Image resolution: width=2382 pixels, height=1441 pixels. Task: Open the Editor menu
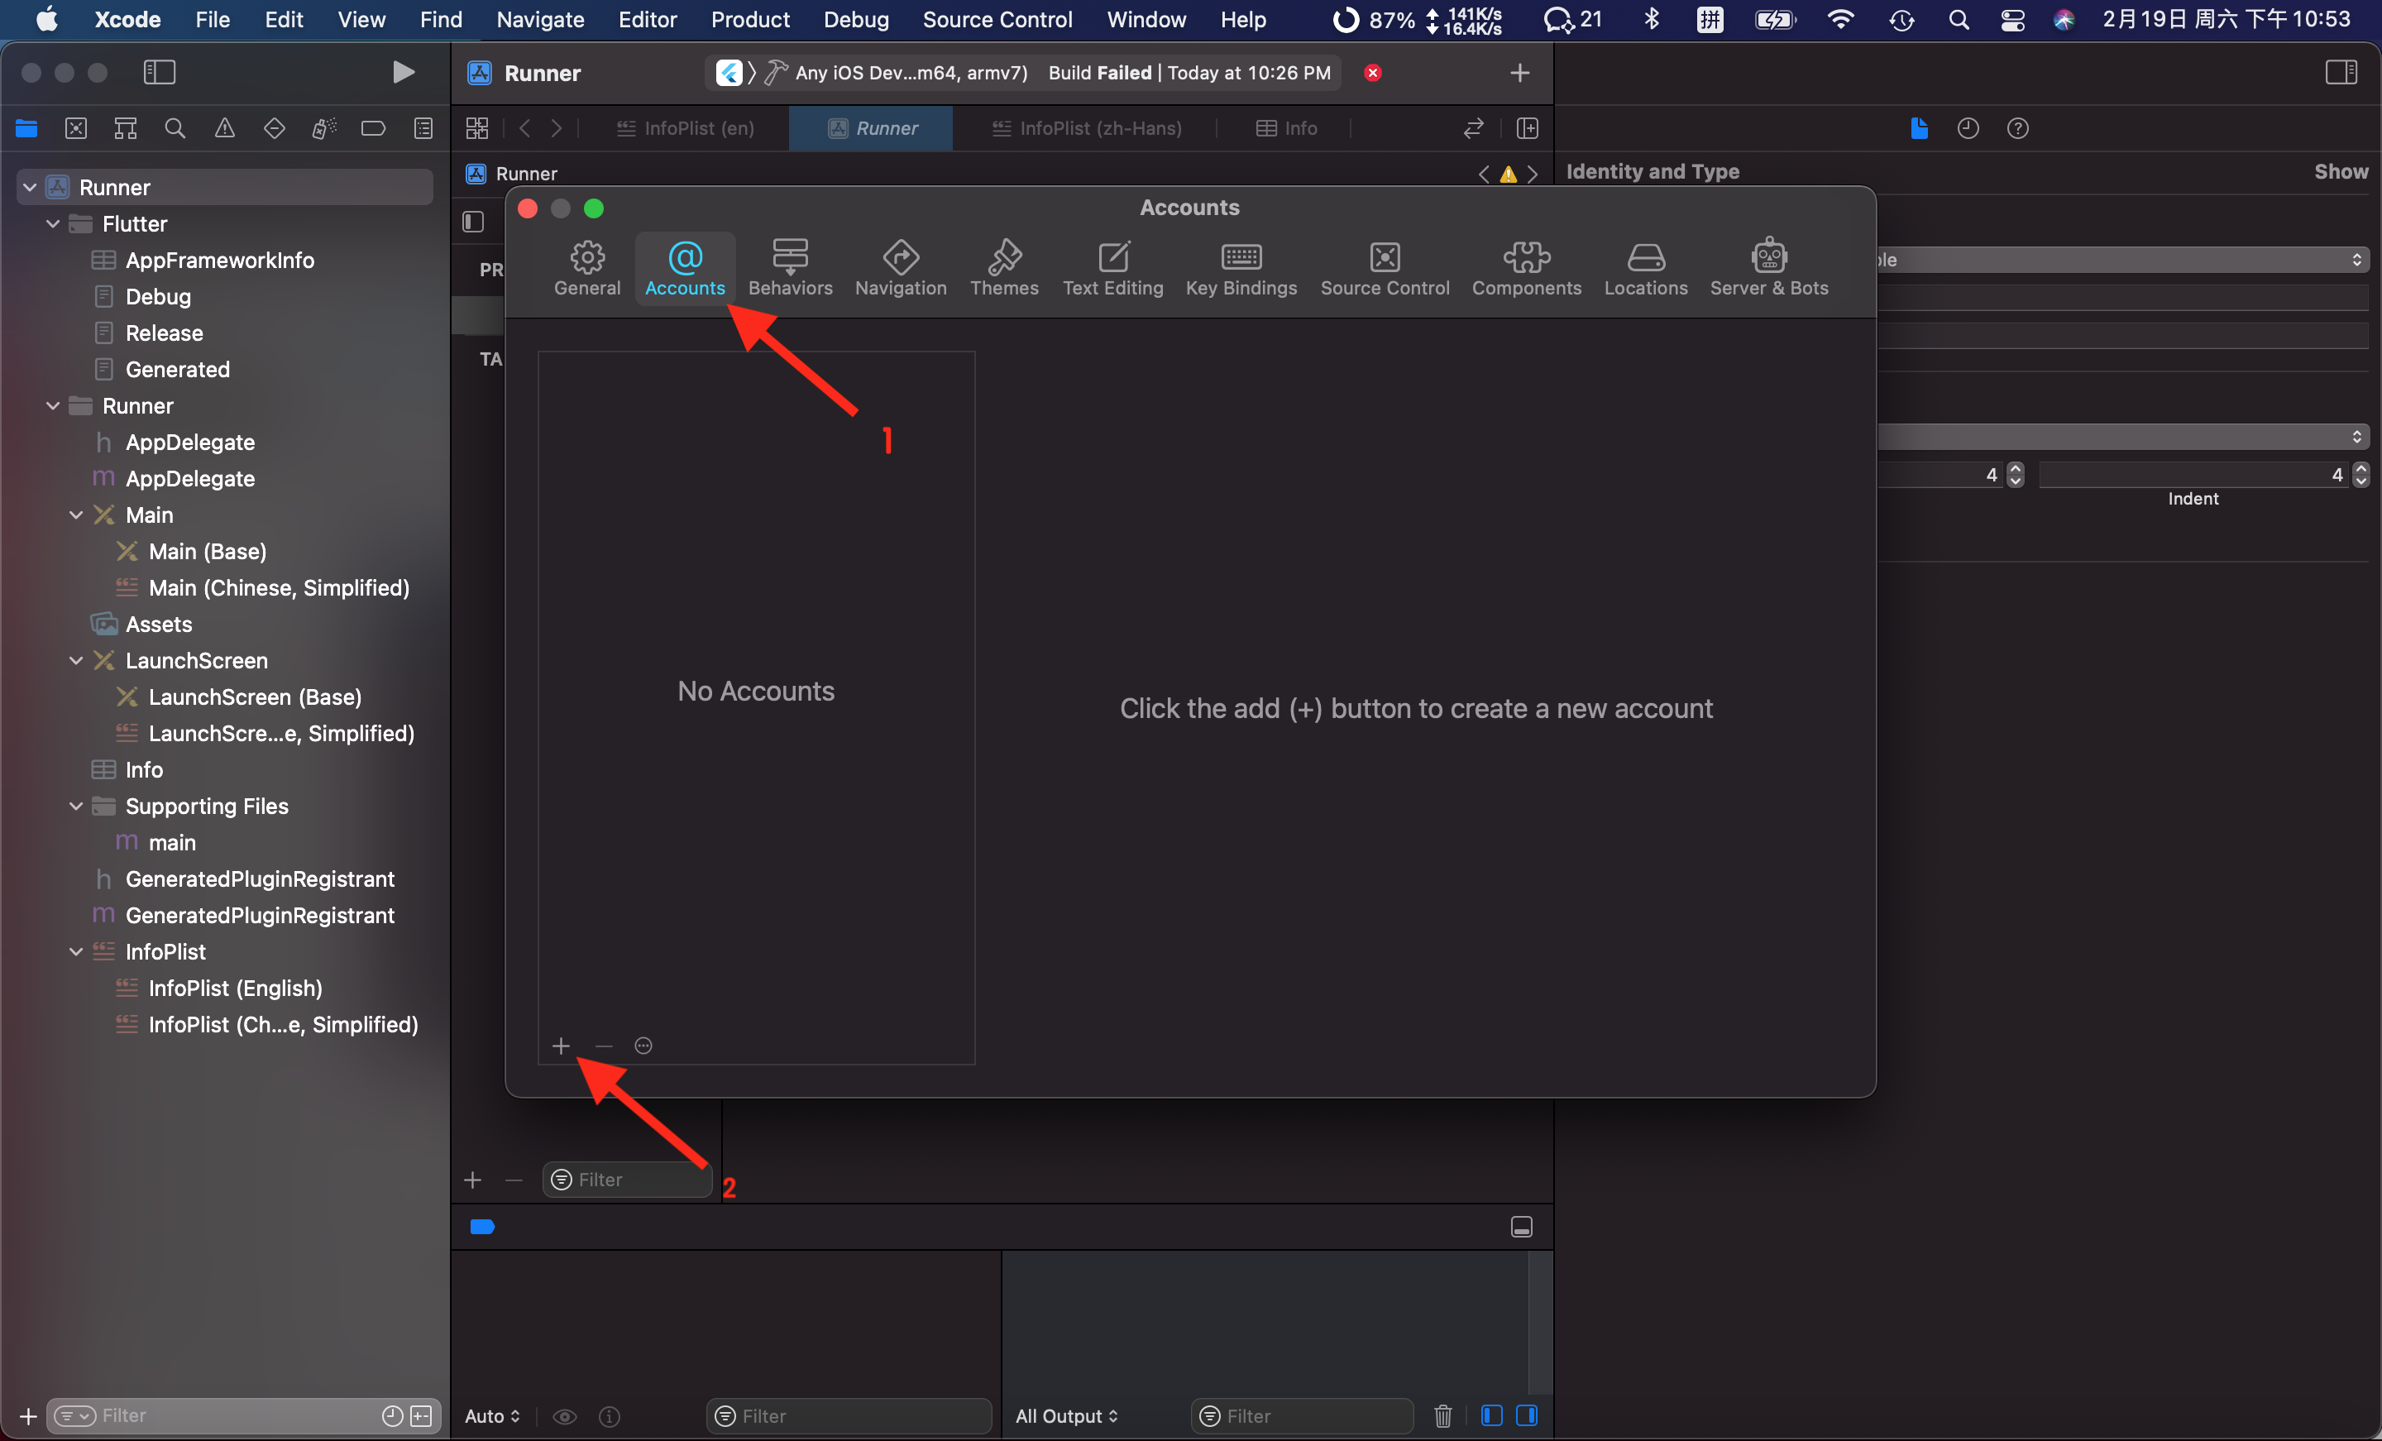[x=647, y=19]
